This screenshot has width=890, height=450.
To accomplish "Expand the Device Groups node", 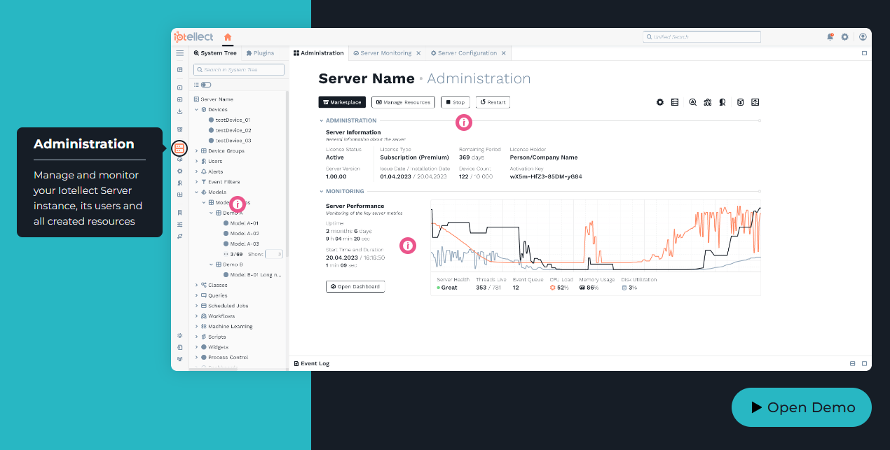I will point(197,151).
